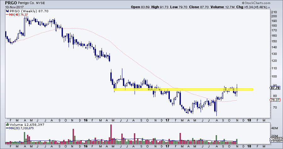Click the up triangle next to Chg value

pyautogui.click(x=269, y=7)
